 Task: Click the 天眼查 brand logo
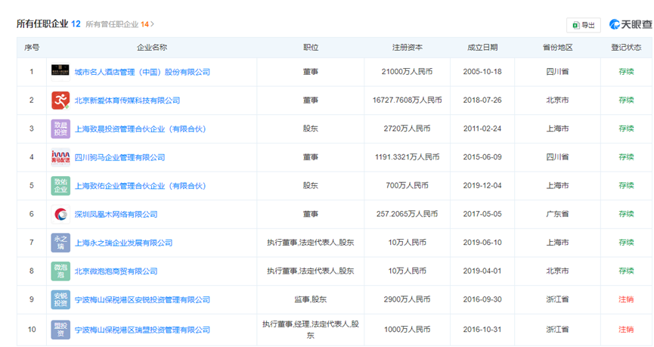pyautogui.click(x=625, y=24)
